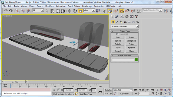Switch to the Hierarchy panel tab
Image resolution: width=173 pixels, height=97 pixels.
coord(122,17)
